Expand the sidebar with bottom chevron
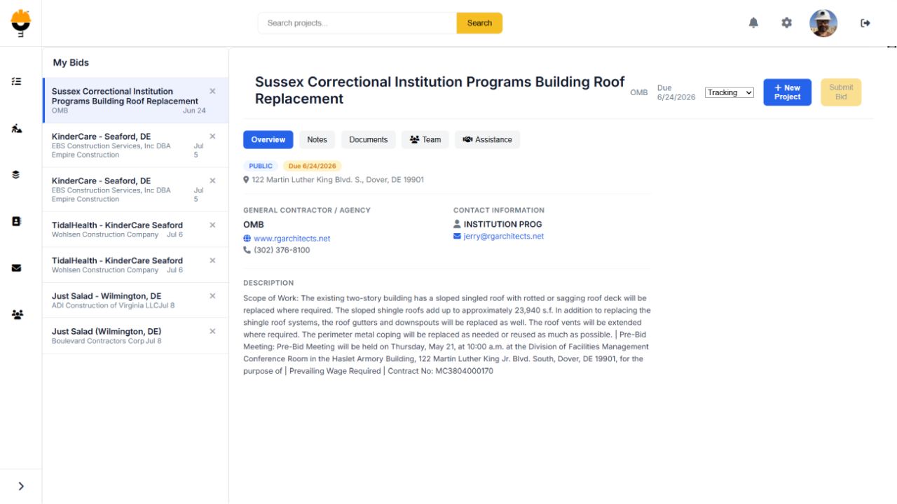 click(x=21, y=486)
